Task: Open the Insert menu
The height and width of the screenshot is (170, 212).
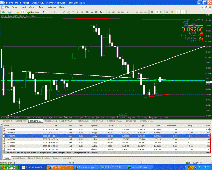Action: tap(23, 7)
